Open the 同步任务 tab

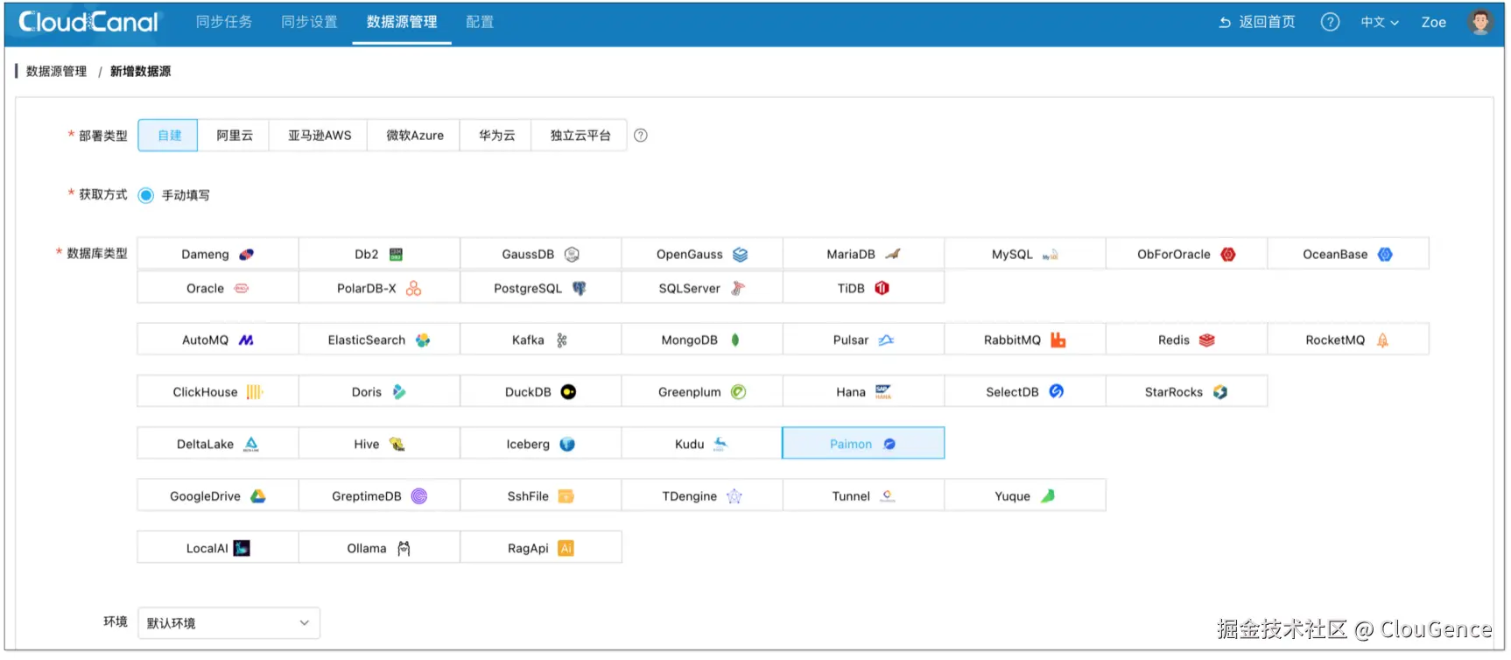pyautogui.click(x=224, y=22)
